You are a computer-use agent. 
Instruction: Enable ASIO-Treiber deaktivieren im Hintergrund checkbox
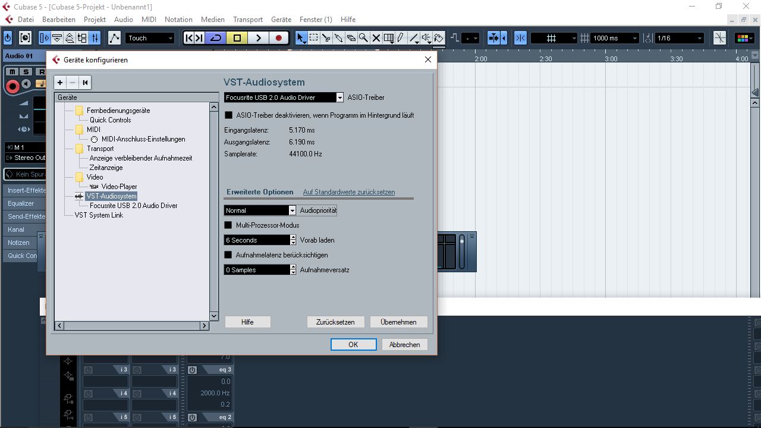click(228, 115)
